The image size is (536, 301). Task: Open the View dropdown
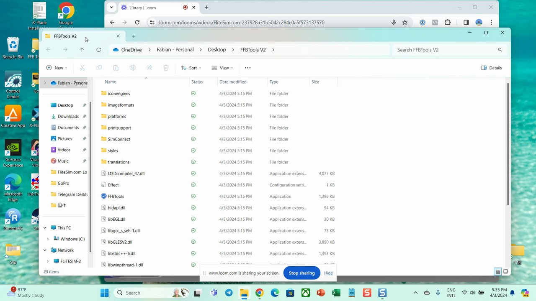(222, 68)
